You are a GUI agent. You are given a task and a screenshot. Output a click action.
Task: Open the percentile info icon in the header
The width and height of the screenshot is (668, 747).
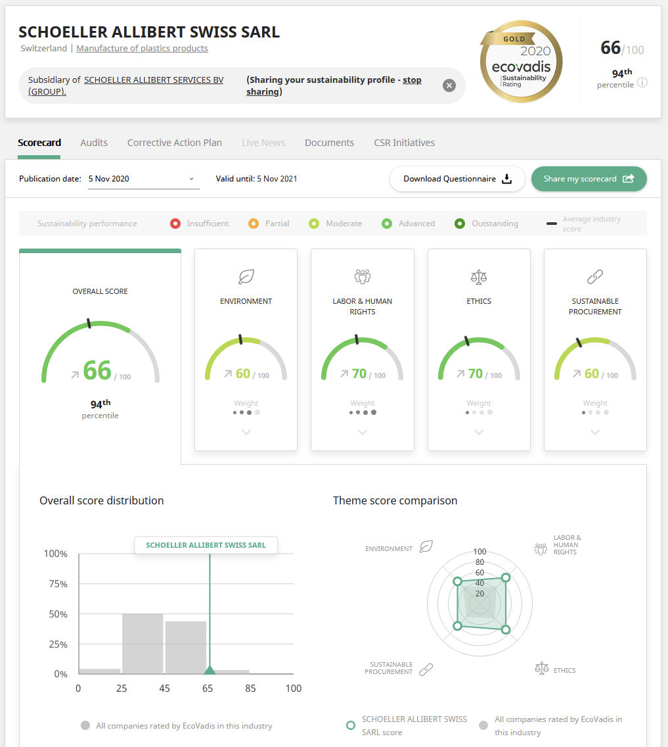click(x=642, y=82)
